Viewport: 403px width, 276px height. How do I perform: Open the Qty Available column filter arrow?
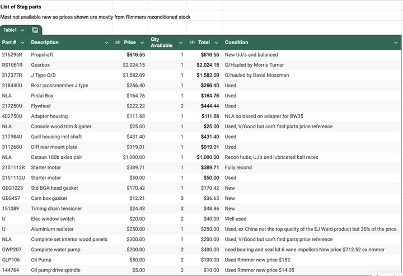point(181,43)
